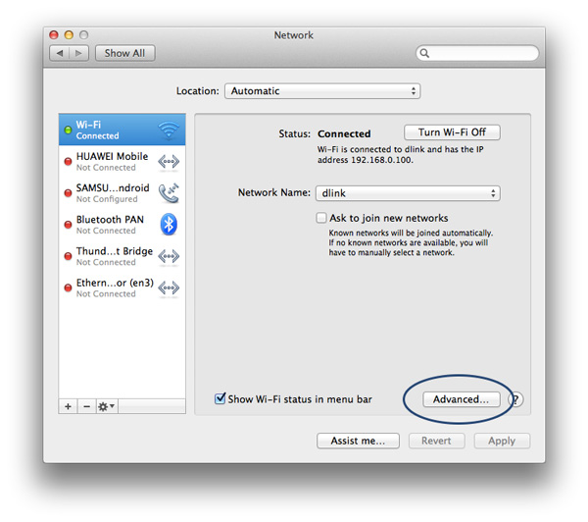Image resolution: width=588 pixels, height=522 pixels.
Task: Click the Wi-Fi signal icon in sidebar
Action: [x=169, y=130]
